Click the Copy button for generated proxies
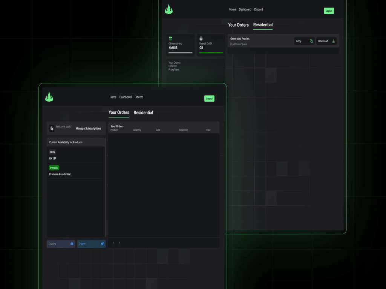The image size is (386, 289). (x=304, y=41)
